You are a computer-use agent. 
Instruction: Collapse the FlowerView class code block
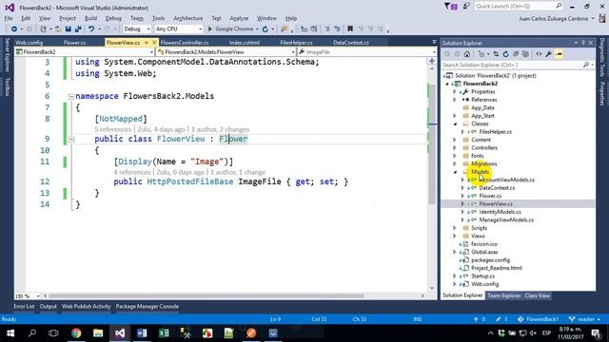click(x=71, y=140)
